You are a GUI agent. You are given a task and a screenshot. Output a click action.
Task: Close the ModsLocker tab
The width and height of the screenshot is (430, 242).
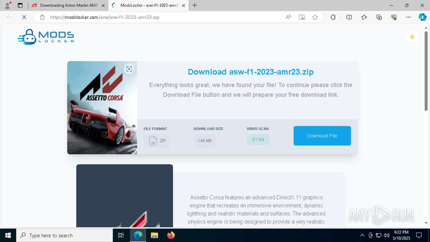pyautogui.click(x=183, y=5)
